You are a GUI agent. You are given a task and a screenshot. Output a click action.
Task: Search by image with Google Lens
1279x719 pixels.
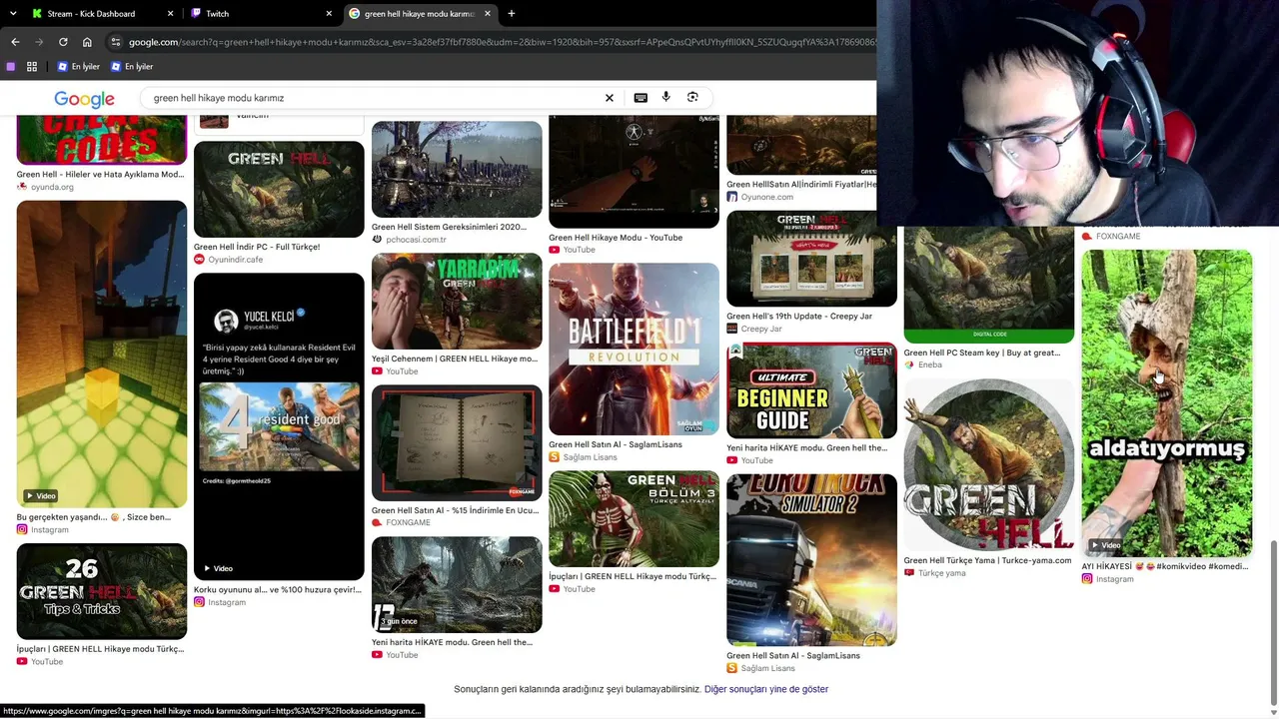click(x=692, y=98)
